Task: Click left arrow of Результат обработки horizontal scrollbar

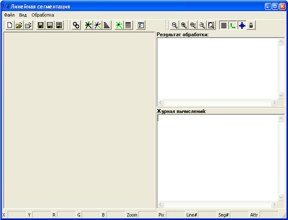Action: click(161, 102)
